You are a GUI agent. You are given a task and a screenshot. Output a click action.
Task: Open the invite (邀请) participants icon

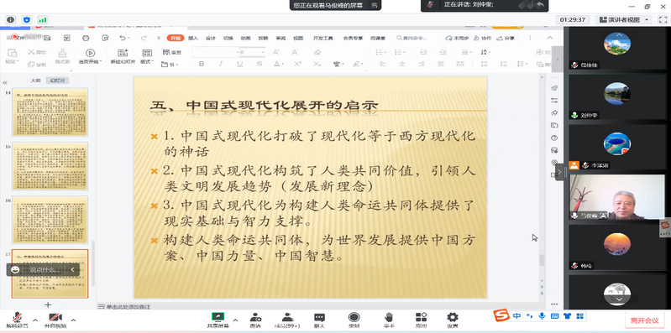255,320
